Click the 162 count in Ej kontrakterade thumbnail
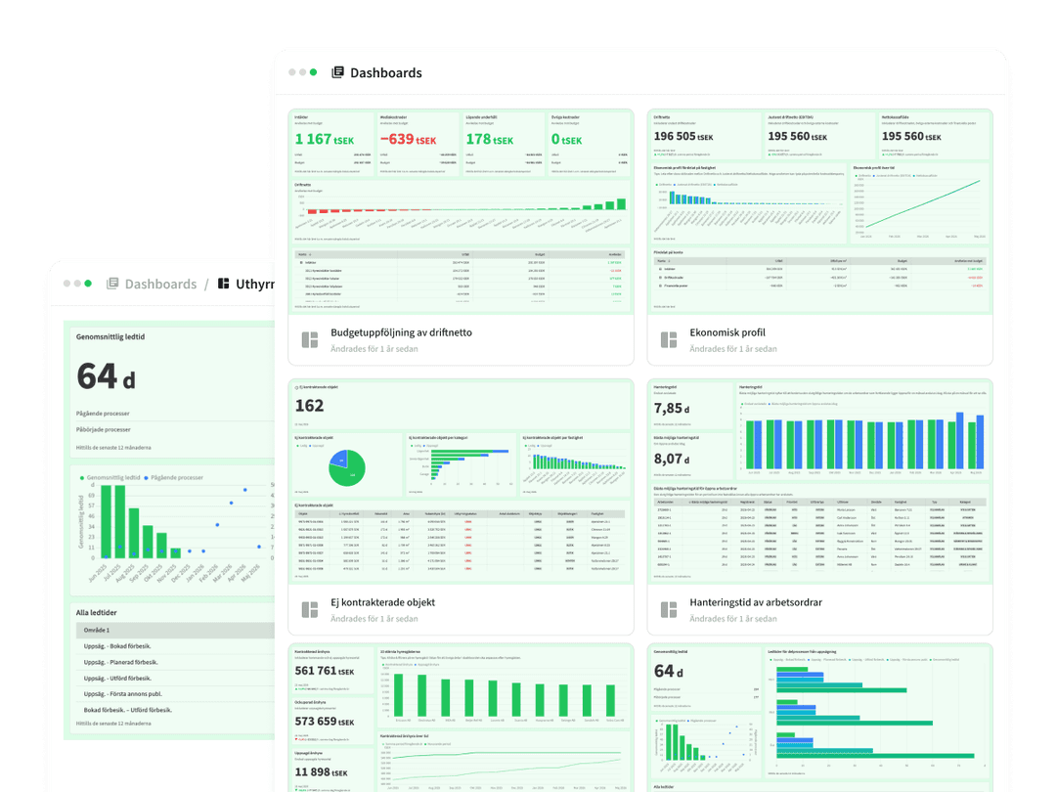The width and height of the screenshot is (1056, 792). [x=309, y=406]
